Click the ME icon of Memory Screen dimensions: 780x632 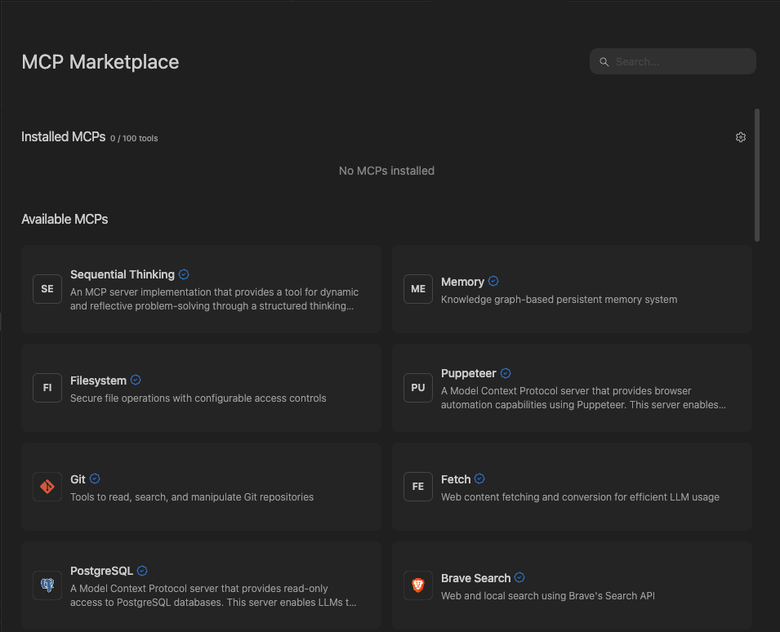[418, 289]
